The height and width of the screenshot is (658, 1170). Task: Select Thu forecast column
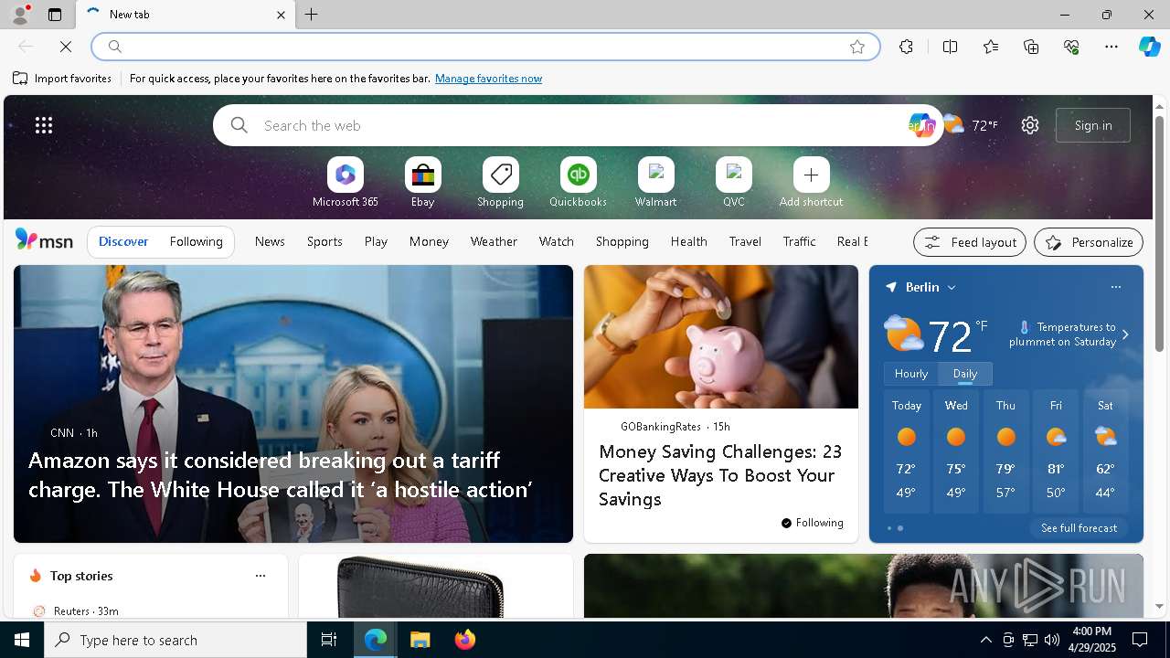(1005, 451)
